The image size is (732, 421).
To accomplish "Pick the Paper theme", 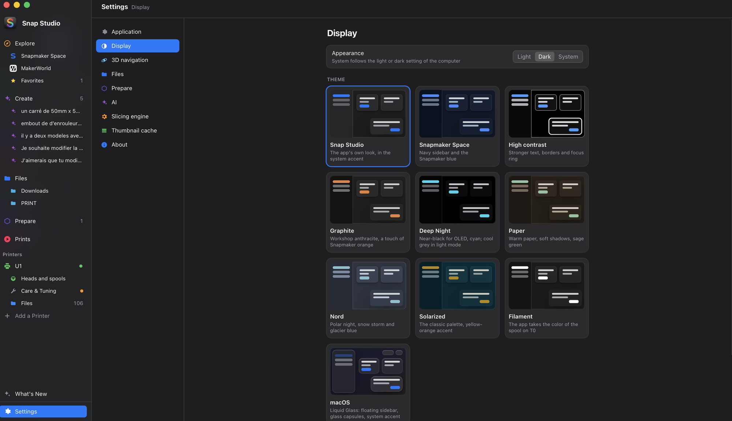I will (x=546, y=212).
